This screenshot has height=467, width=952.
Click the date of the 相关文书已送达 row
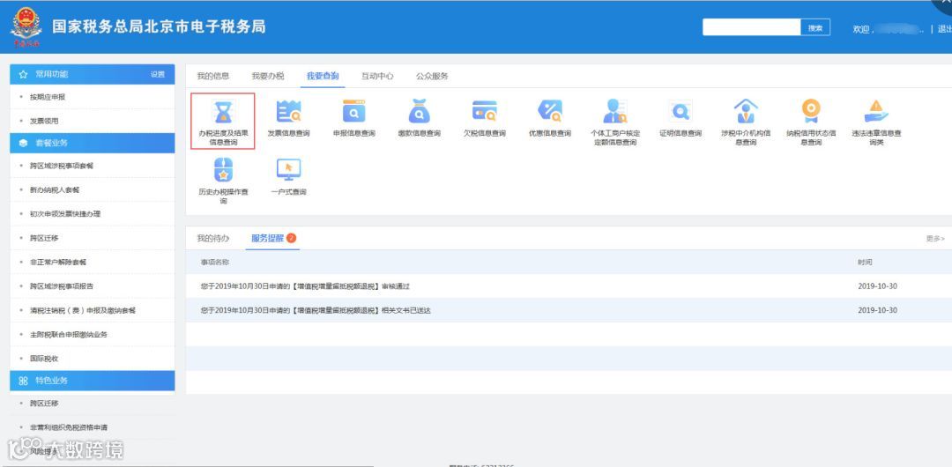coord(877,310)
